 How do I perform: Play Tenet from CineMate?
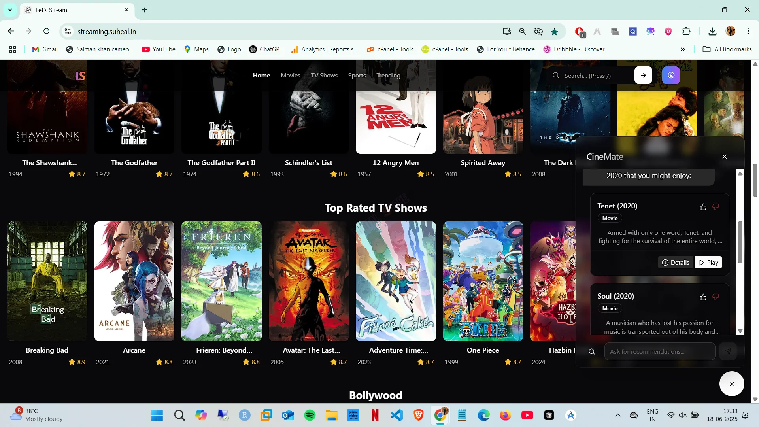coord(708,263)
